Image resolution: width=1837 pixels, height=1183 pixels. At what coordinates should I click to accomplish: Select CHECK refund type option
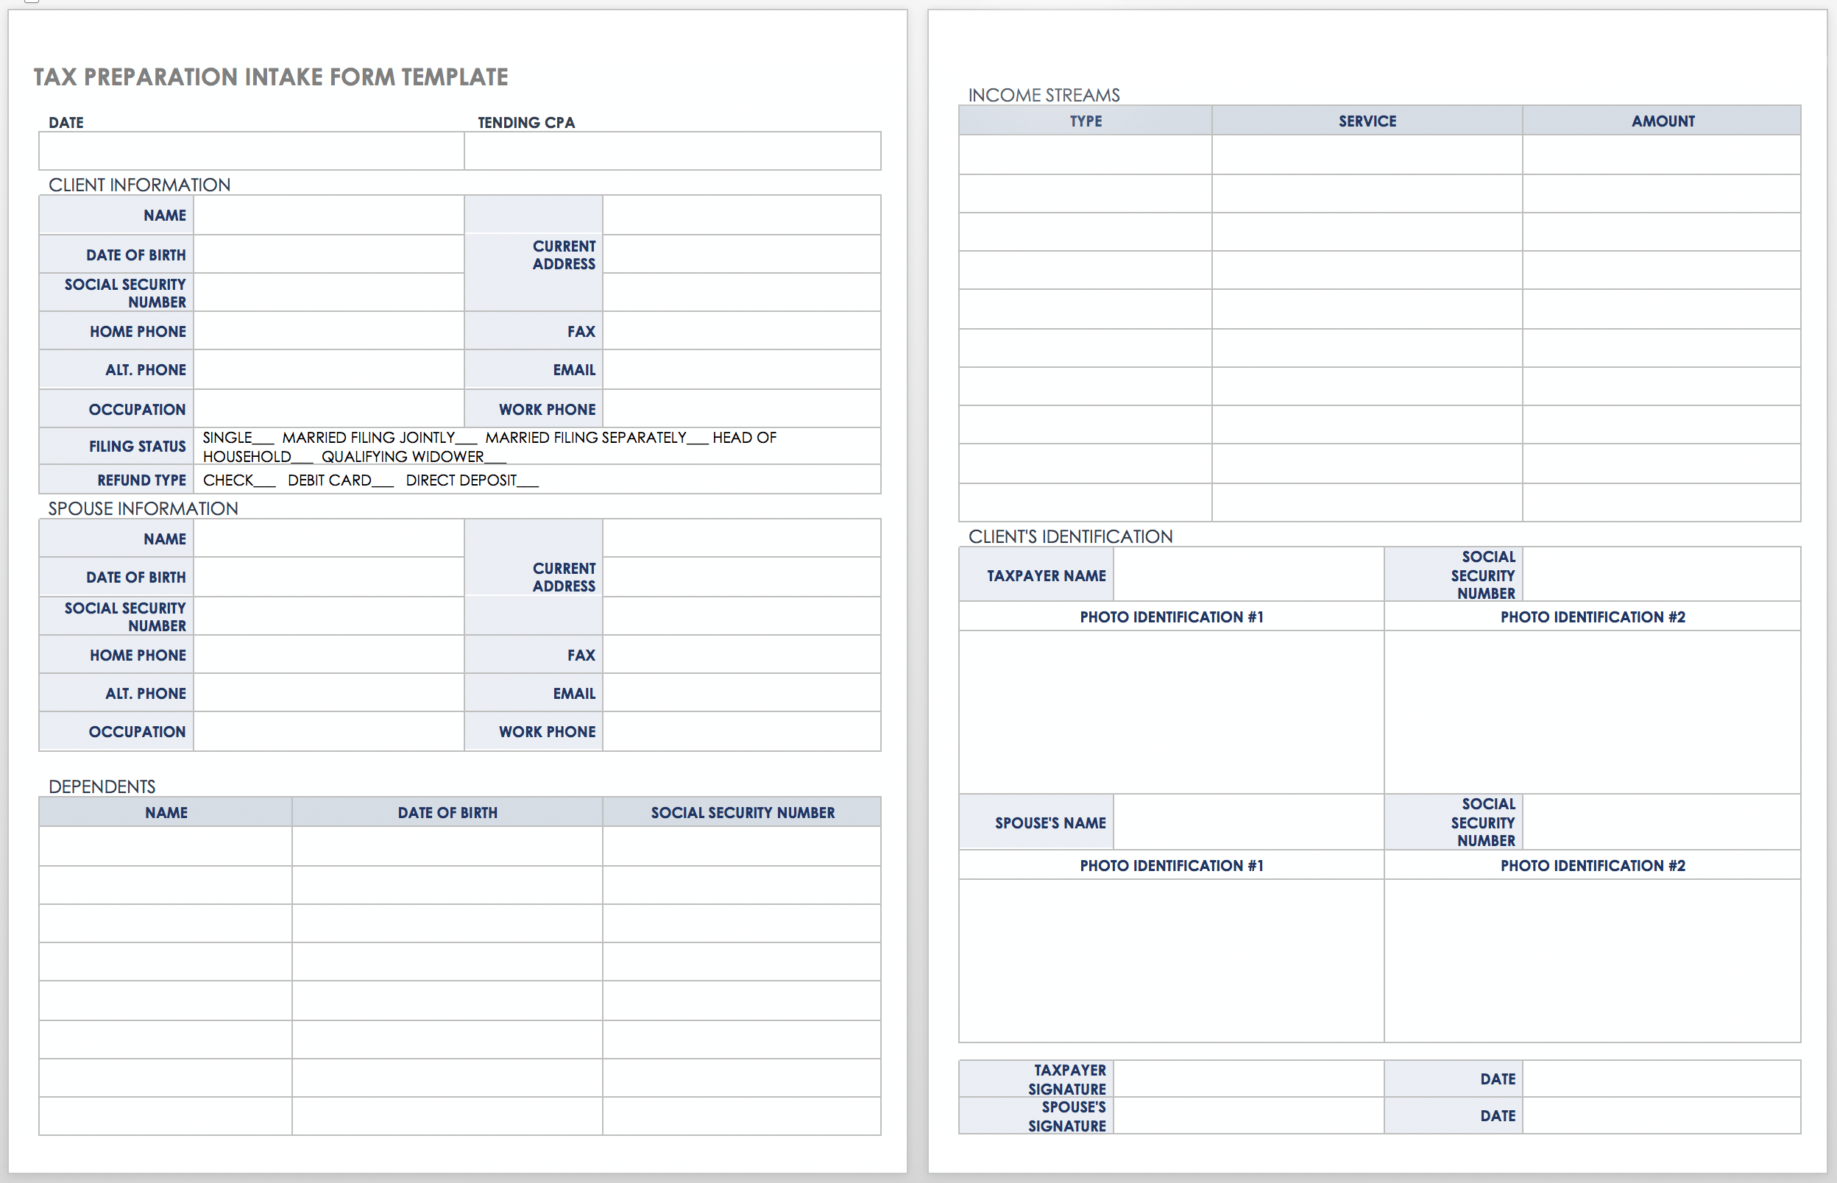pos(239,480)
